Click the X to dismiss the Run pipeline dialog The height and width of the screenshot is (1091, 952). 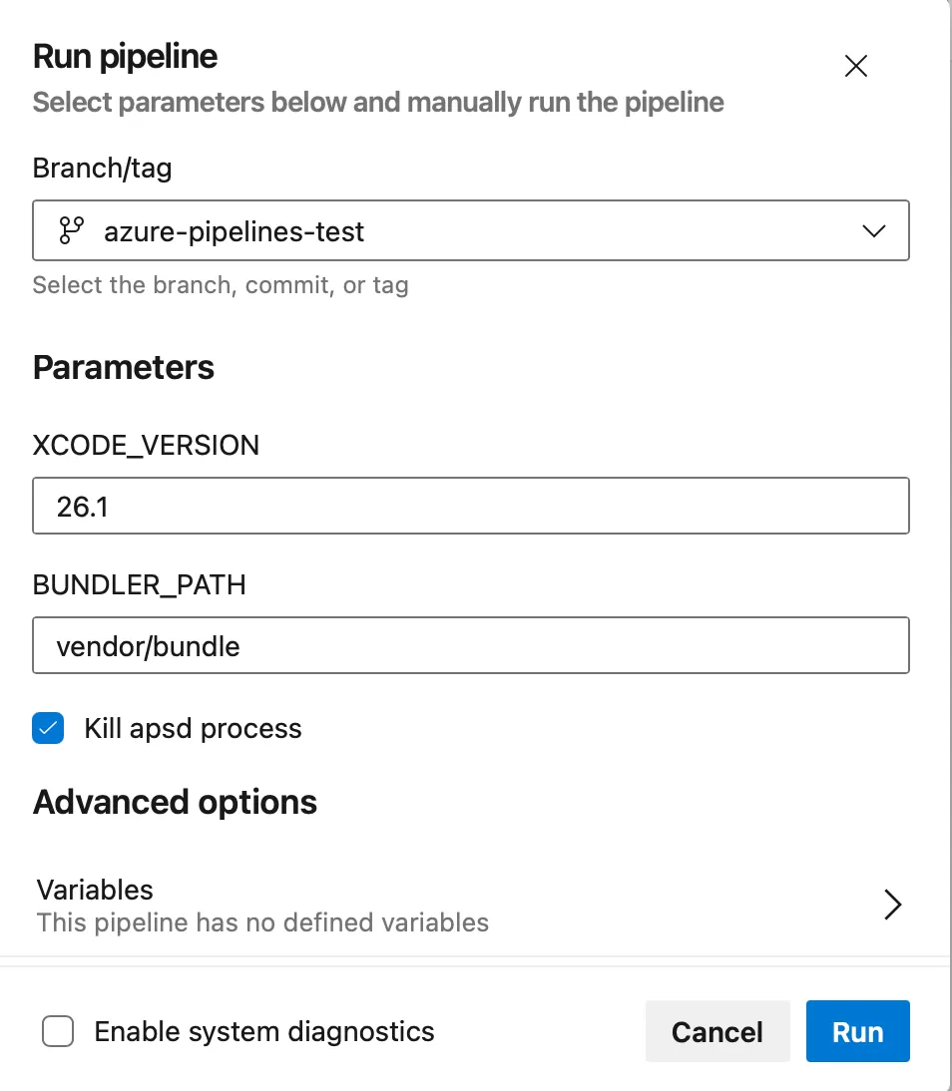coord(855,66)
